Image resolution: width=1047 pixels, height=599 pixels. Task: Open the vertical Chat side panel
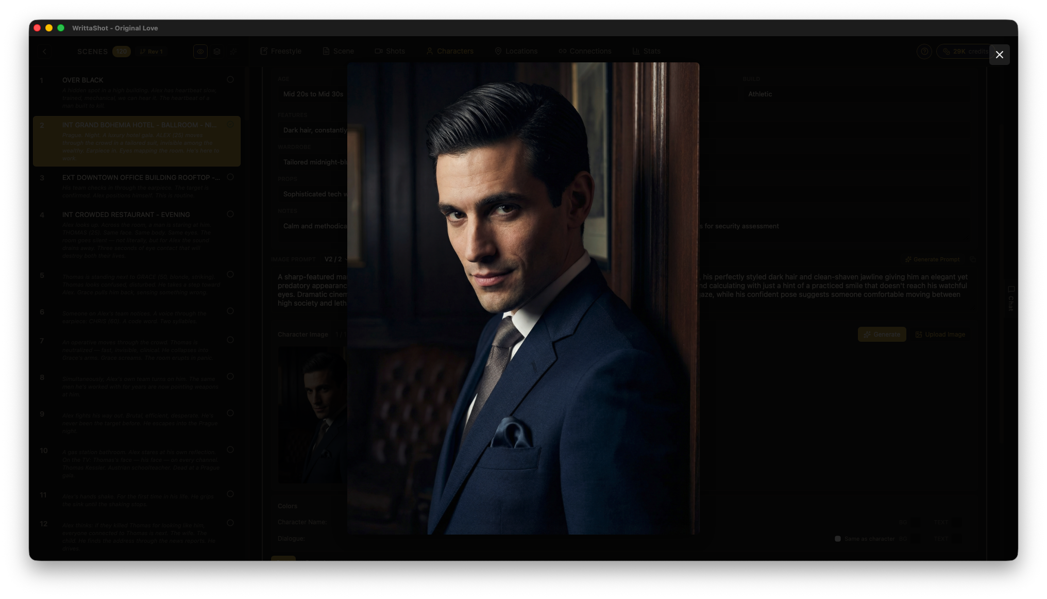click(x=1010, y=298)
